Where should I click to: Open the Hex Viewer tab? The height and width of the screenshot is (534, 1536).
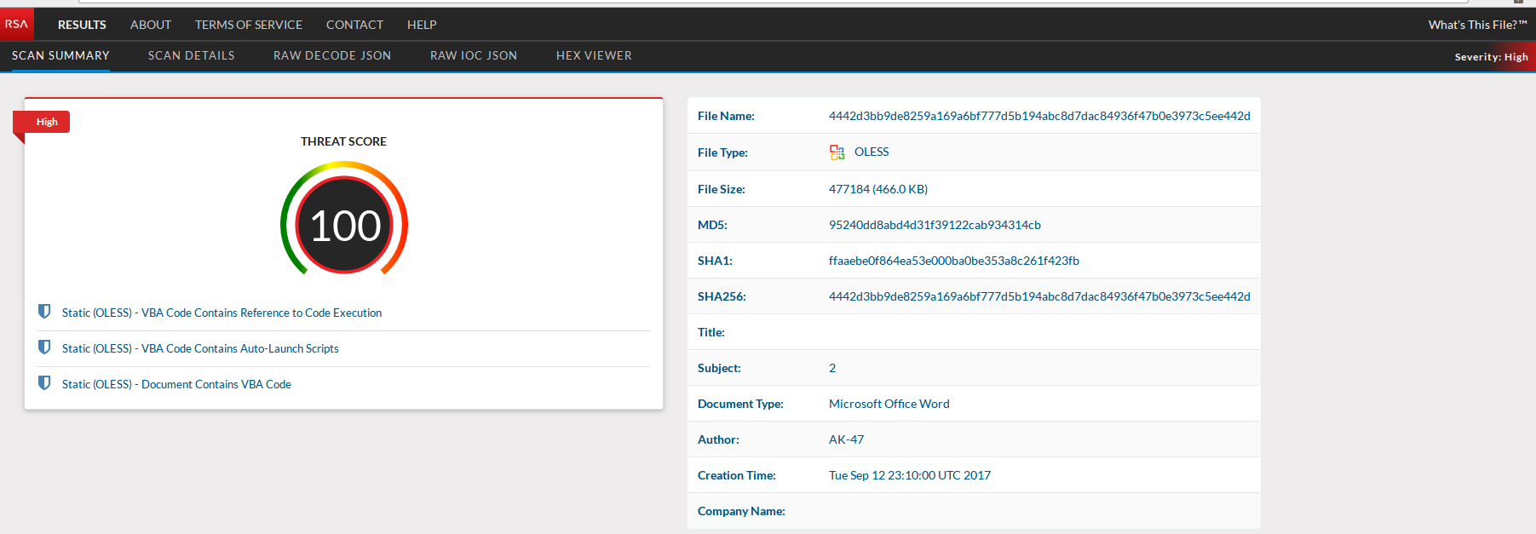click(594, 55)
